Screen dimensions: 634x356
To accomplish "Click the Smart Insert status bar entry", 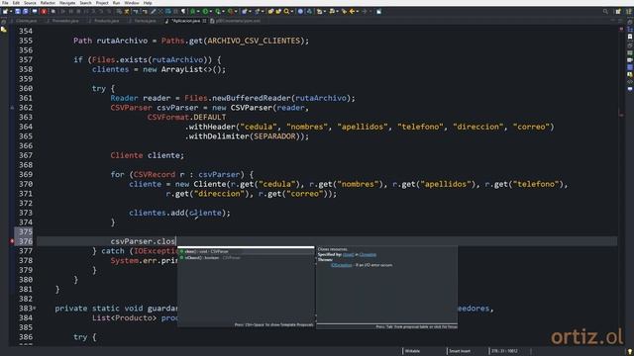I will (x=460, y=351).
